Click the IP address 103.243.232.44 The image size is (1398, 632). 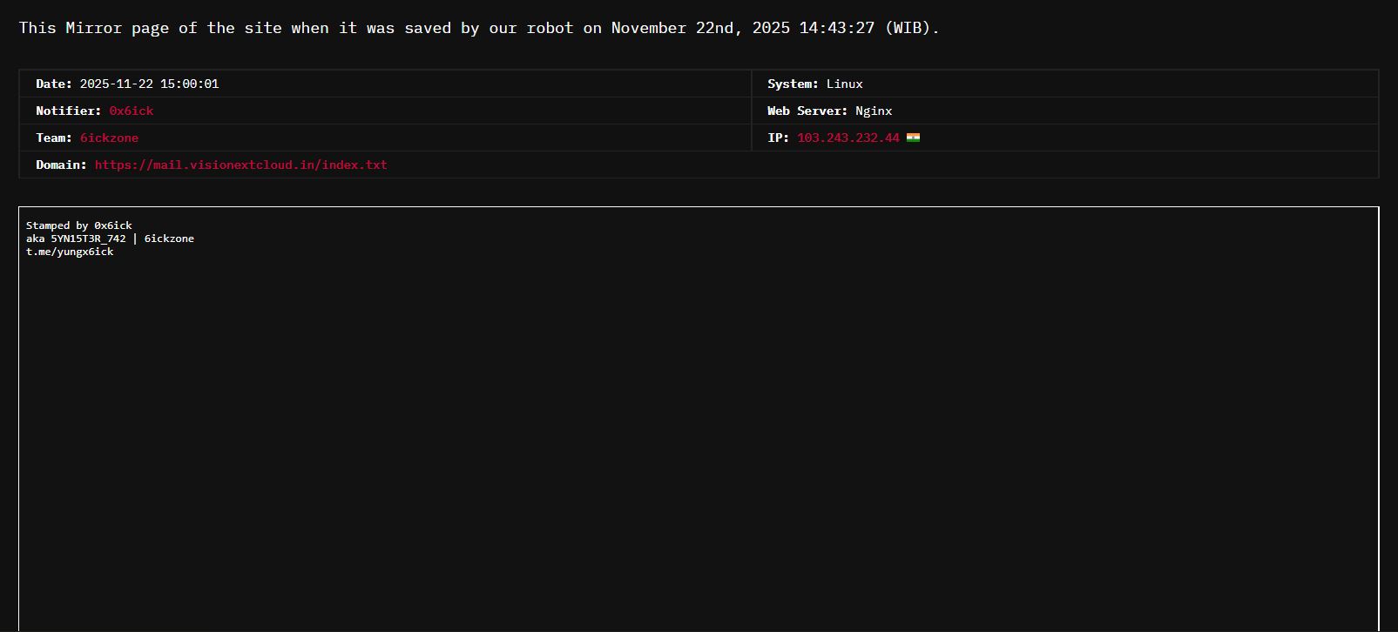848,138
